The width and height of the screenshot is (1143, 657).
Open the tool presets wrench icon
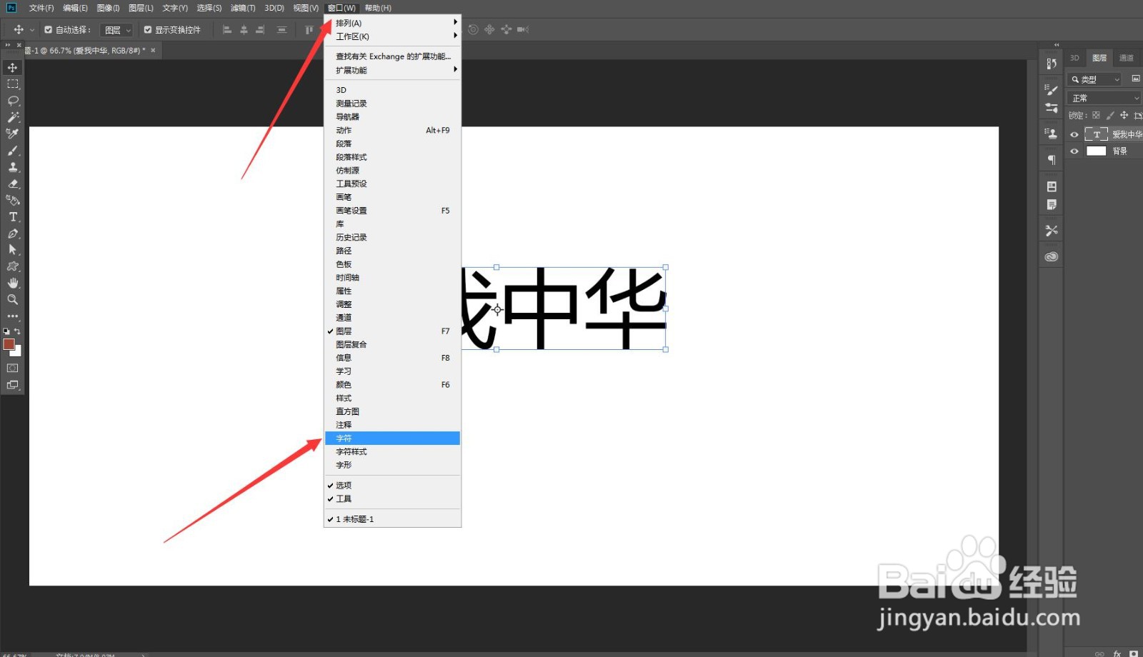pyautogui.click(x=1051, y=231)
